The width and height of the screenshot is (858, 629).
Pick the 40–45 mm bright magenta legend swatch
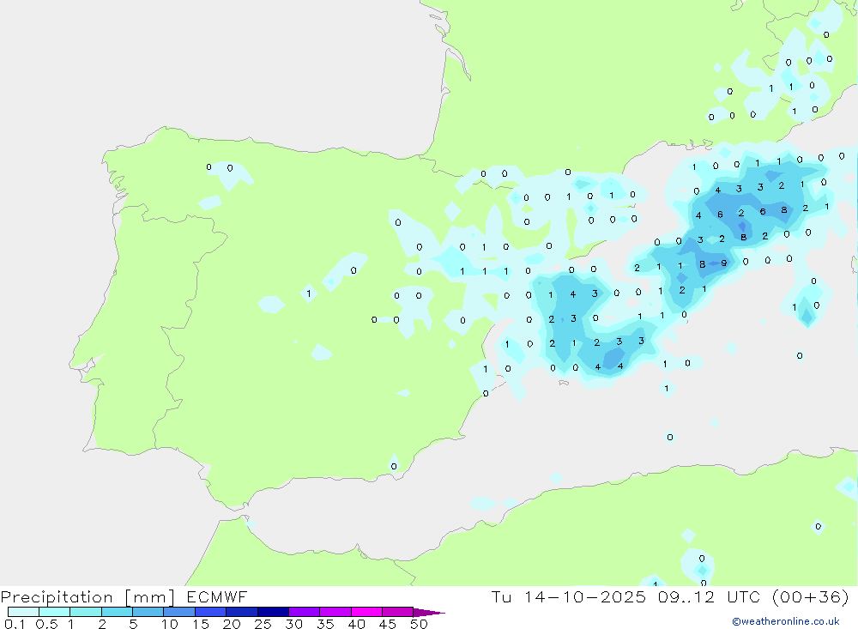366,612
